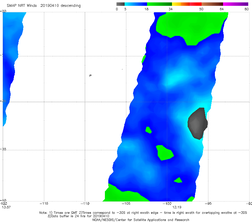Click the small island outline near -110 longitude
Image resolution: width=252 pixels, height=222 pixels.
click(x=90, y=75)
